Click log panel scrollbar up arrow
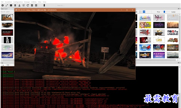Screen dimensions: 181x108 tap(179, 67)
